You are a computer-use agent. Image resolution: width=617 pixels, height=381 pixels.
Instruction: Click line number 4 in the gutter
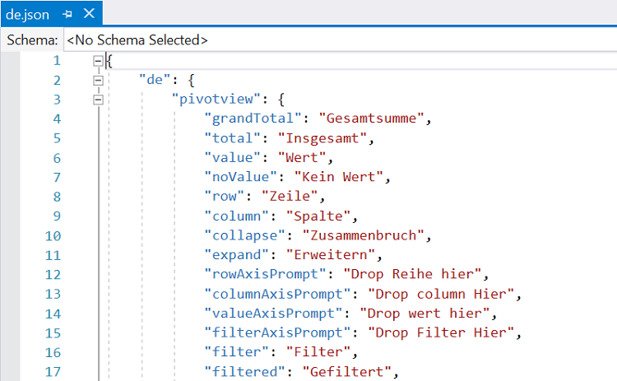(57, 118)
